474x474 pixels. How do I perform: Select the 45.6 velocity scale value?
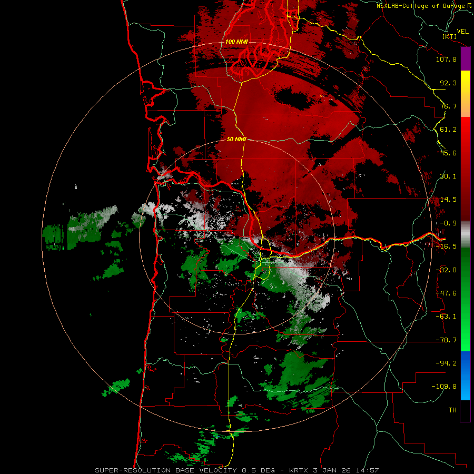(x=448, y=153)
